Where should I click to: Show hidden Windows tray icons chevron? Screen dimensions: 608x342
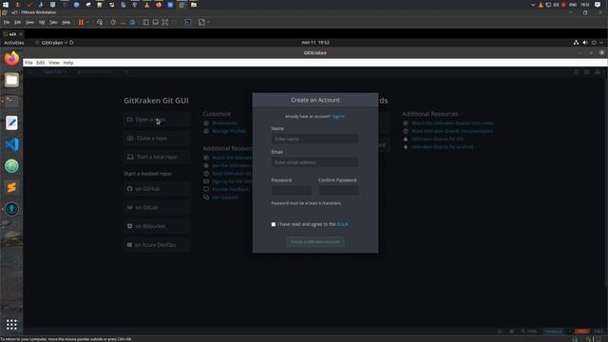click(x=533, y=5)
